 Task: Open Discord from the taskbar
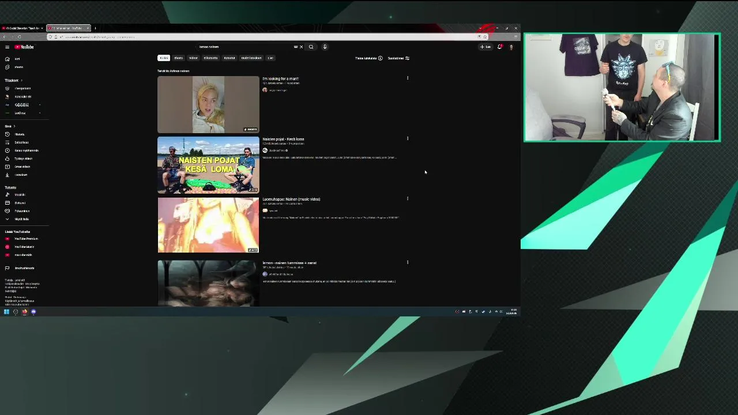tap(33, 312)
